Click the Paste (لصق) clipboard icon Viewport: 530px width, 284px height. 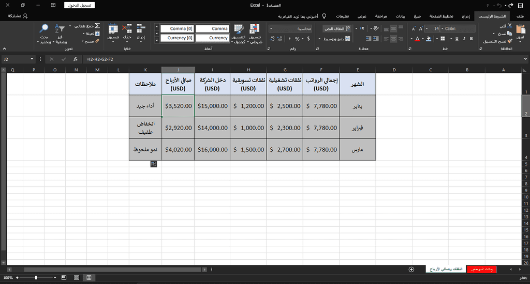(x=520, y=30)
